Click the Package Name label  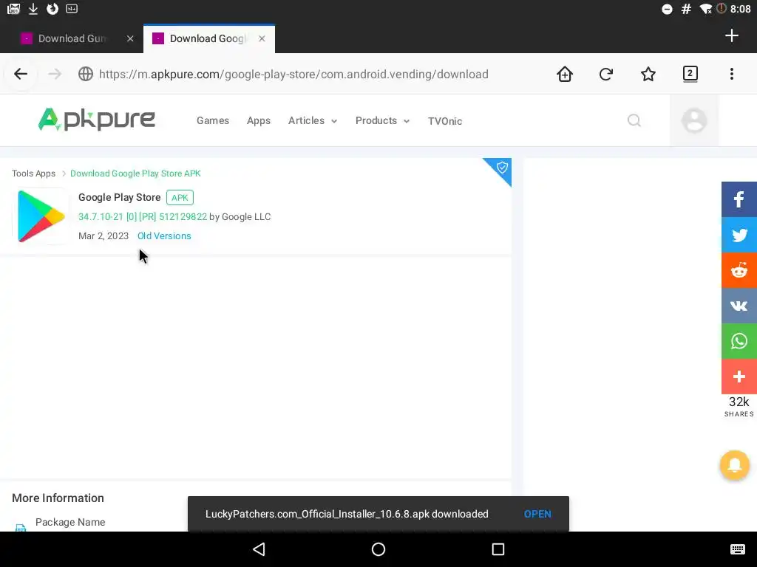click(70, 522)
